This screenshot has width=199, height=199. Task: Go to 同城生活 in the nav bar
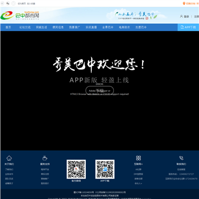41,27
